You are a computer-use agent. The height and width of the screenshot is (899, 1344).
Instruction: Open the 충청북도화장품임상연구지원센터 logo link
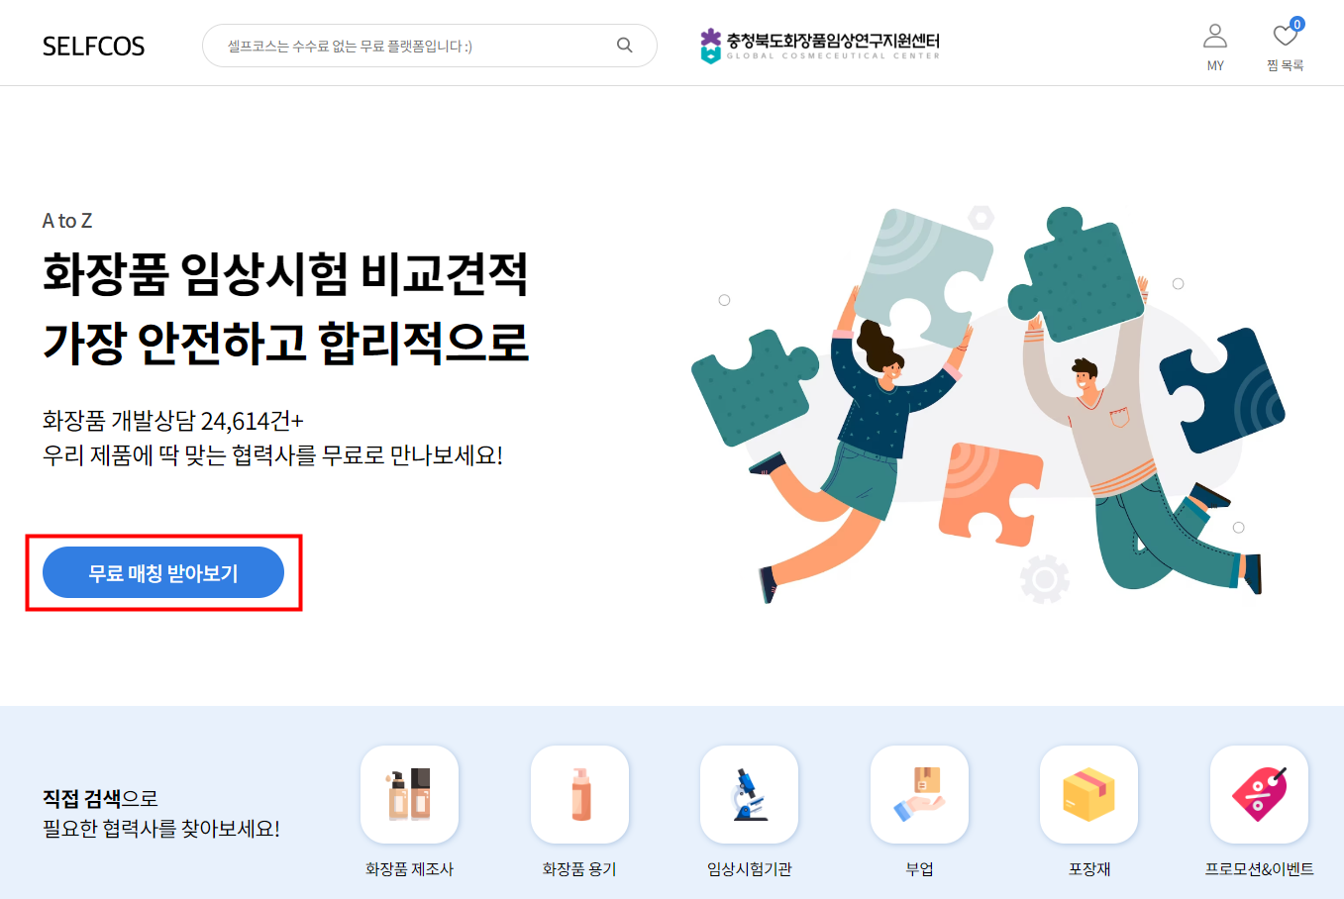(x=820, y=46)
